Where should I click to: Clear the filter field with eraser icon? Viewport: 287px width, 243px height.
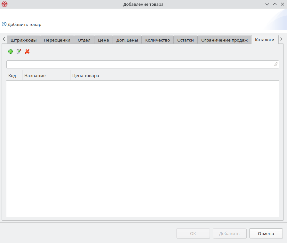tap(276, 64)
